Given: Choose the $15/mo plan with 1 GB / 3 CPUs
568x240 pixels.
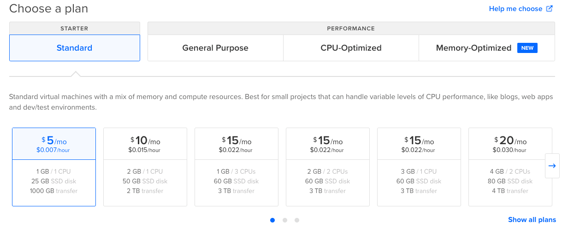Looking at the screenshot, I should point(237,167).
